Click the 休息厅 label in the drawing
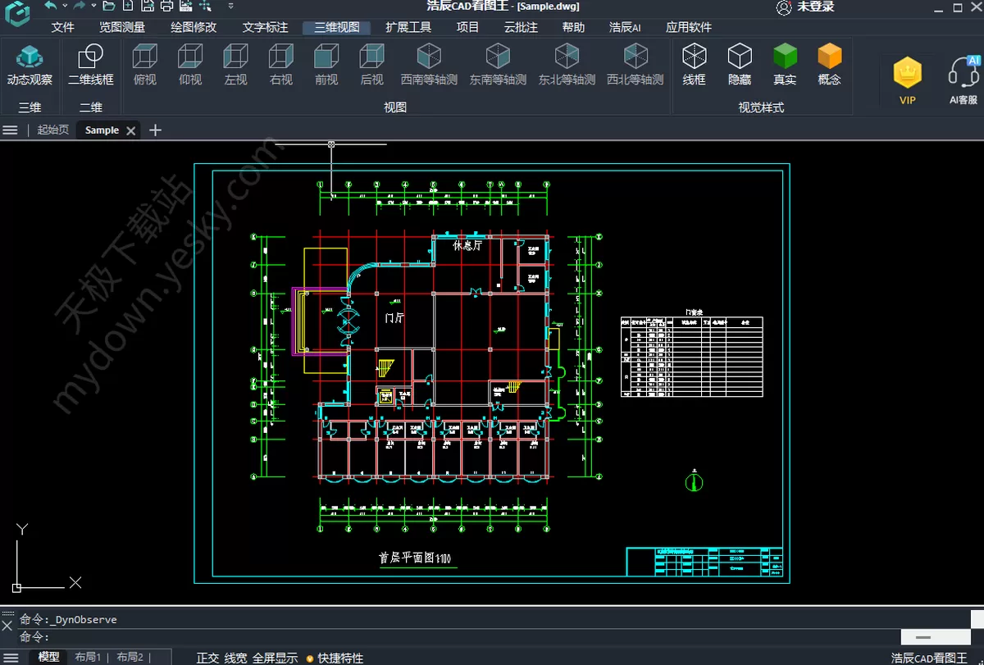984x665 pixels. tap(467, 245)
